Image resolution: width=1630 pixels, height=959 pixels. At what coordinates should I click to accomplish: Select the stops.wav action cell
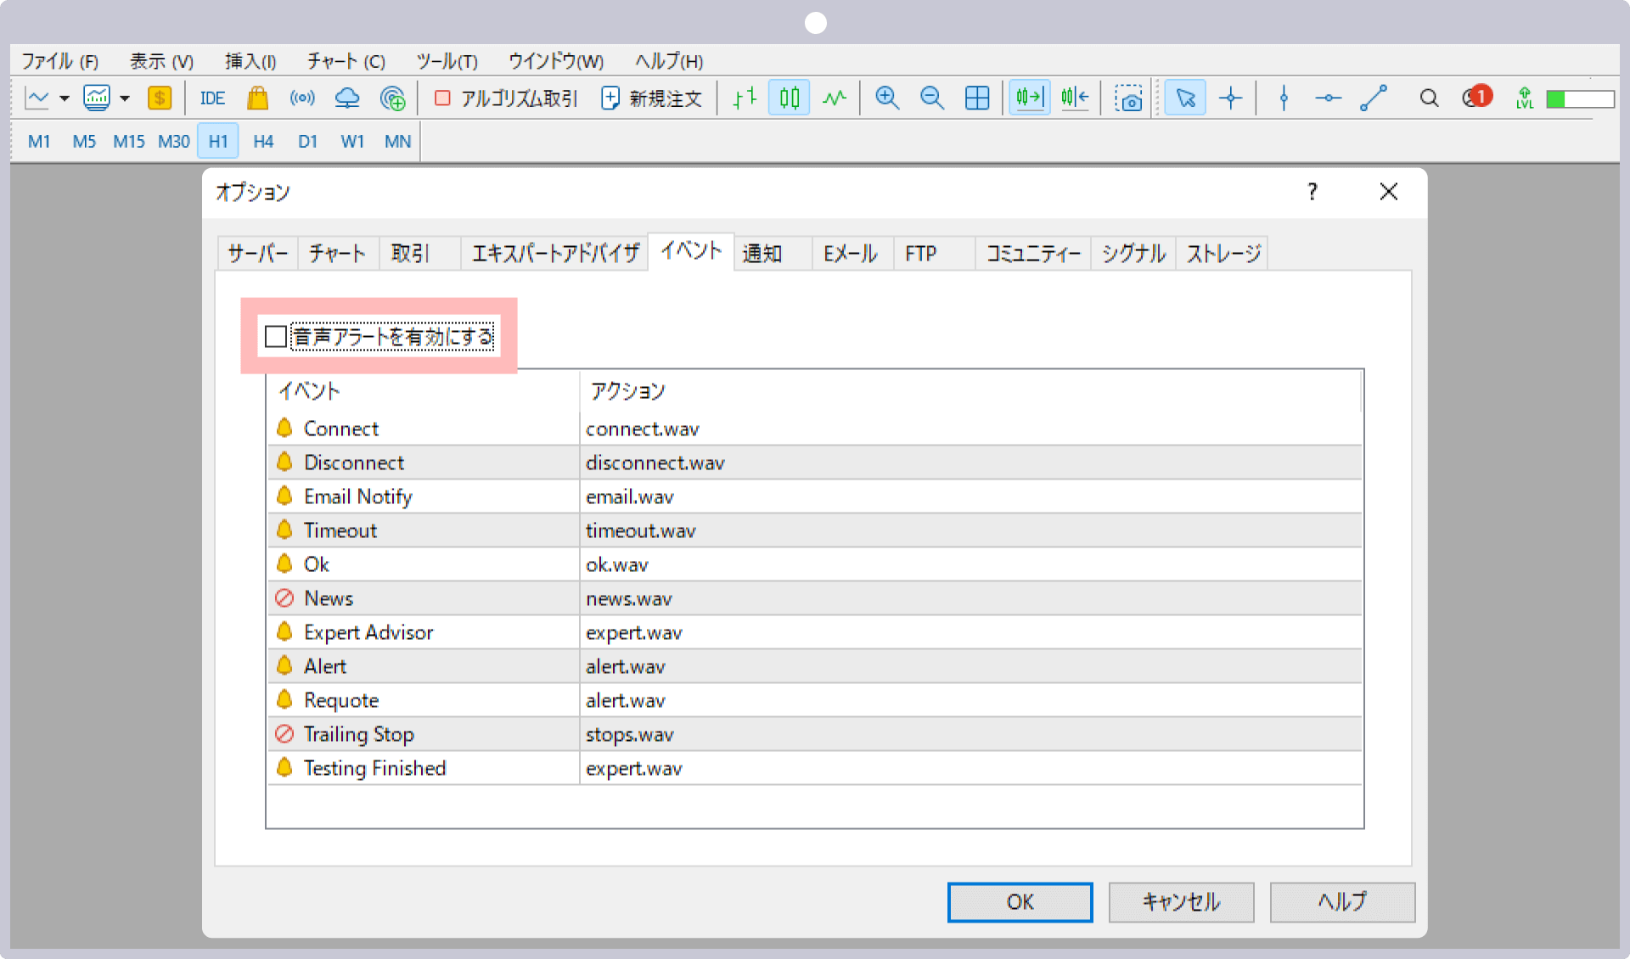coord(971,734)
